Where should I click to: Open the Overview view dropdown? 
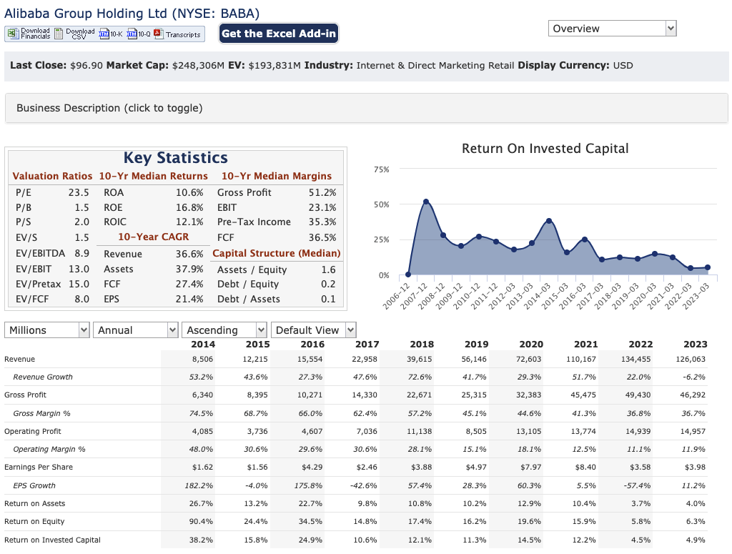[x=612, y=29]
